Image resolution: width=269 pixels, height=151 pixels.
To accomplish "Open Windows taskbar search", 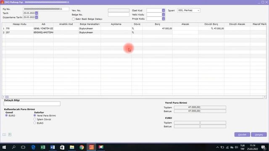I will coord(13,147).
